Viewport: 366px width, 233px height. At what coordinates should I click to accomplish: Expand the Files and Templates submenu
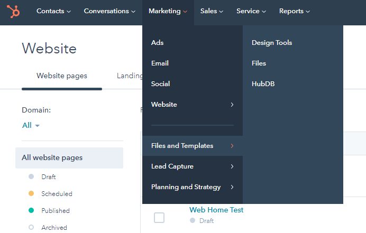[193, 146]
